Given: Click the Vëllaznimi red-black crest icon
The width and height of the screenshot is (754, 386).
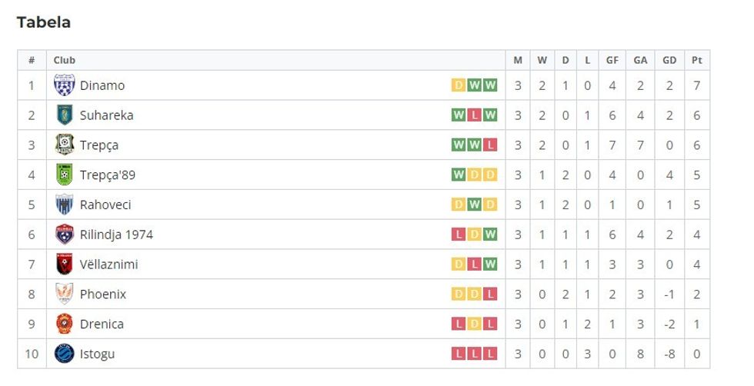Looking at the screenshot, I should coord(64,265).
